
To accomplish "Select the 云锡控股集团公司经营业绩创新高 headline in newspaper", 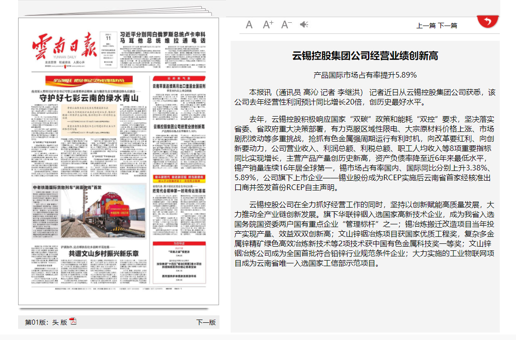I will (179, 126).
